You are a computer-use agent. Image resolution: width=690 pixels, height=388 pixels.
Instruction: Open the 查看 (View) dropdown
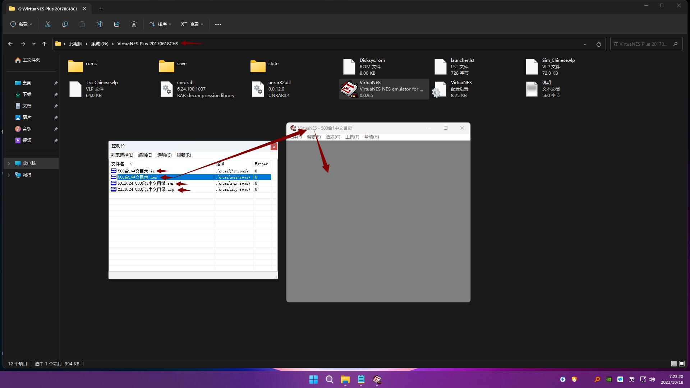(192, 24)
